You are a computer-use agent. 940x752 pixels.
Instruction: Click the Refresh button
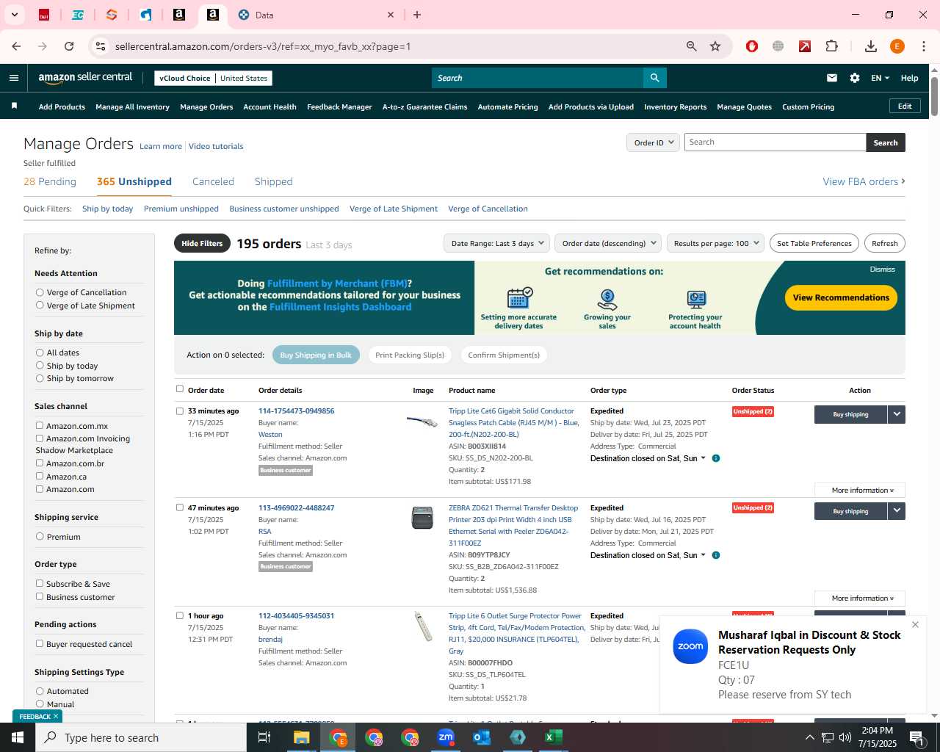[885, 243]
